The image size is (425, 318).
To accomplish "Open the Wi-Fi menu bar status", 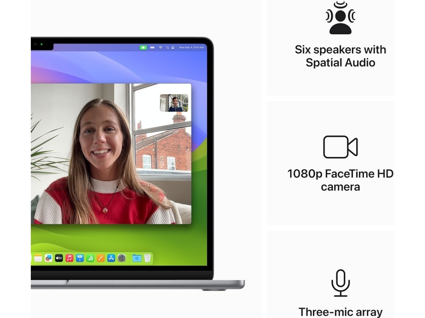I will point(160,47).
